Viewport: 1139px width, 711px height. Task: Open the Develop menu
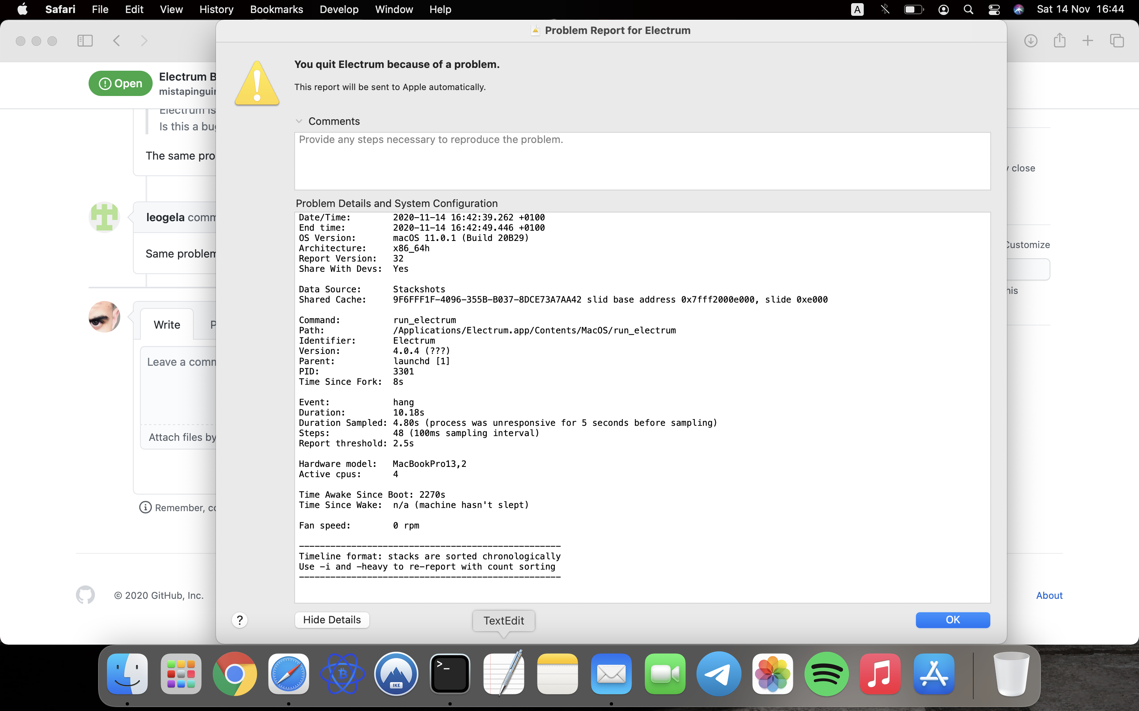coord(339,9)
